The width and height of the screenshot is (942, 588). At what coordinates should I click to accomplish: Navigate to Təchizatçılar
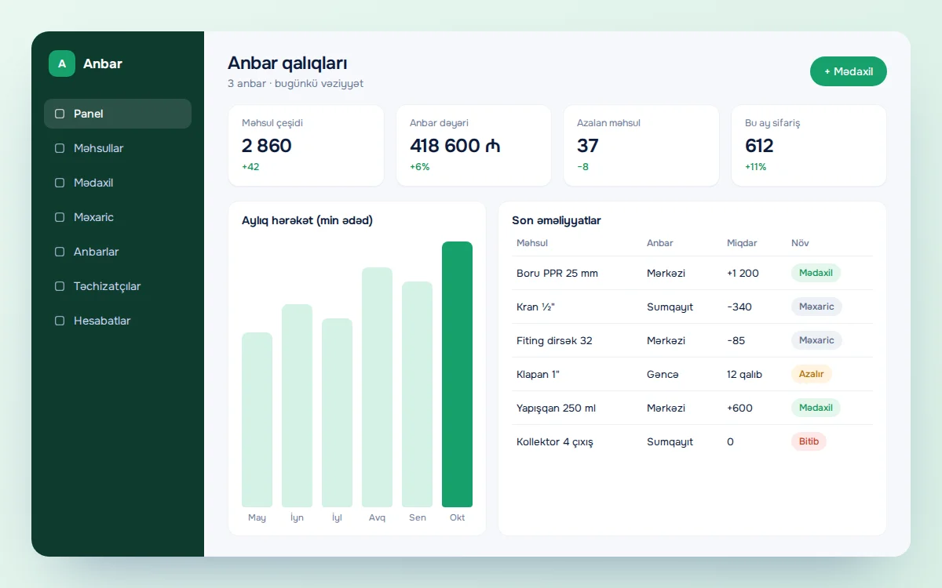click(x=118, y=286)
